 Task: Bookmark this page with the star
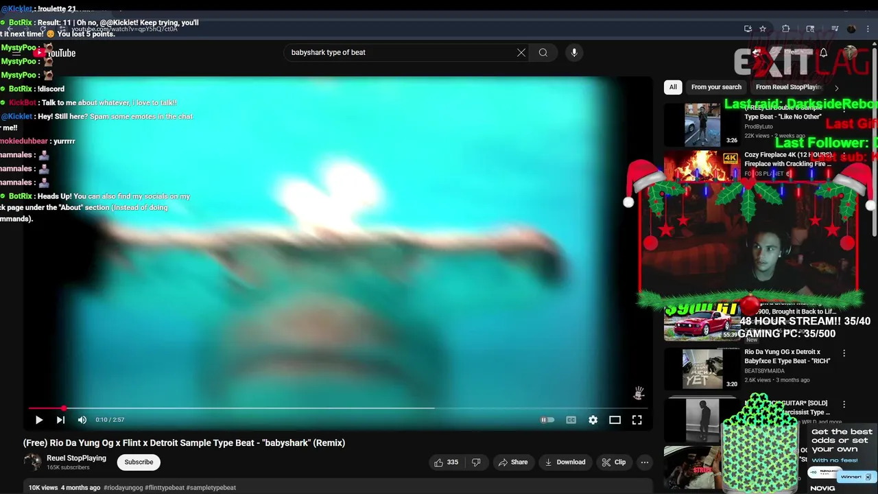[763, 29]
